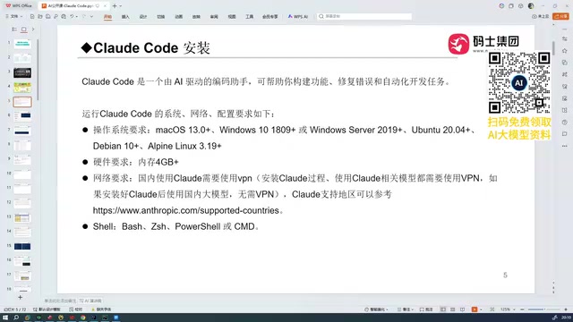Close the Claude Code document tab
The height and width of the screenshot is (322, 573).
pos(106,6)
